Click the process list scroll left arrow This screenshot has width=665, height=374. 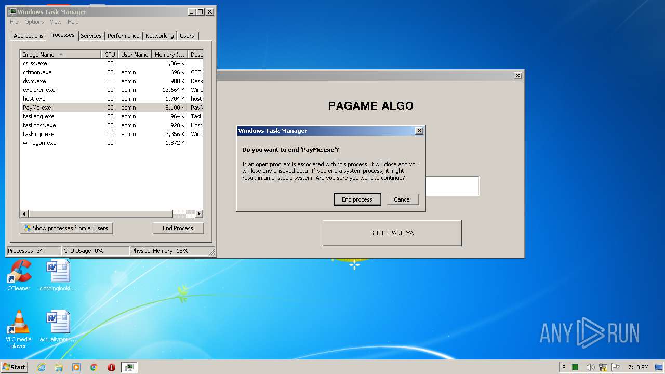point(24,214)
